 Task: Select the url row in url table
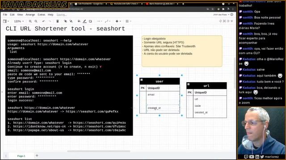pyautogui.click(x=206, y=99)
